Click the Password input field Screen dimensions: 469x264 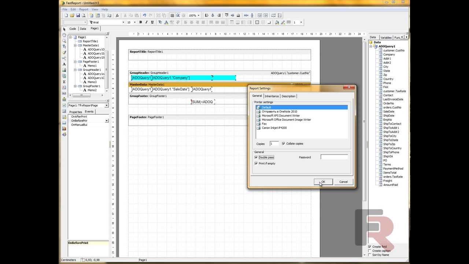(334, 157)
